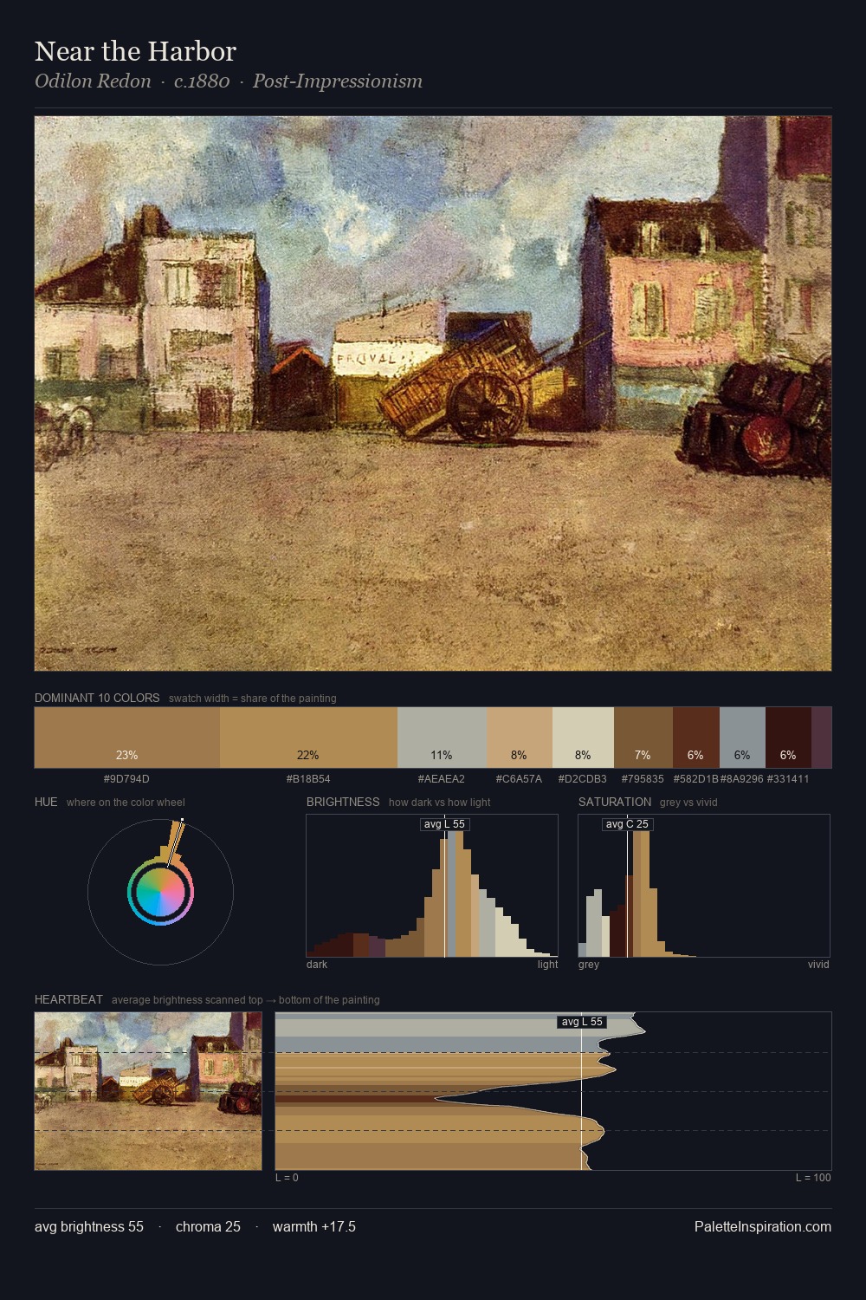The image size is (866, 1300).
Task: Pick the #582D1B dark red-brown swatch
Action: [696, 738]
